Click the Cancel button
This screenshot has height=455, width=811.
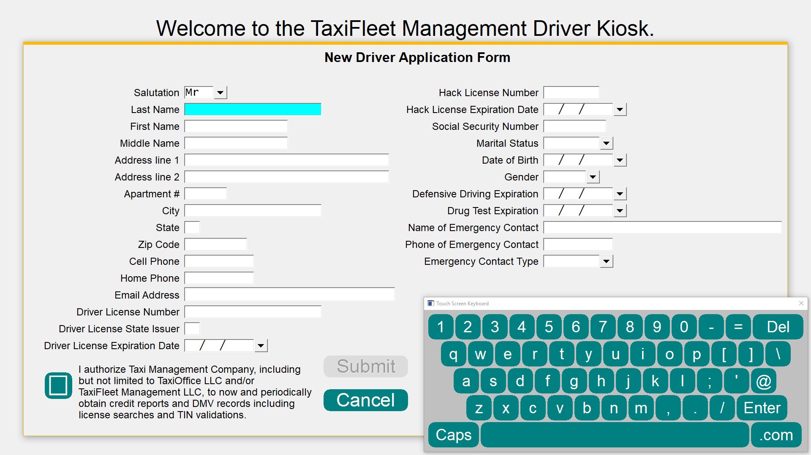365,400
